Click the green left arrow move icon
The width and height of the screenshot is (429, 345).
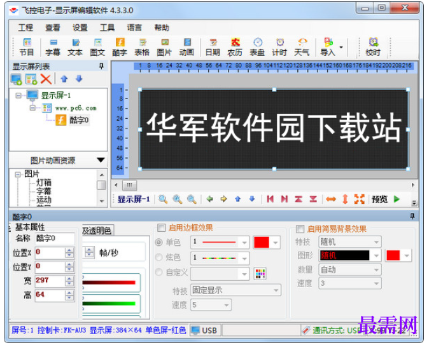[210, 199]
